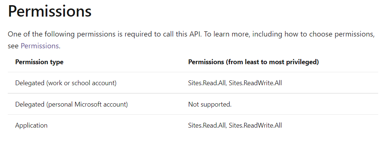
Task: Click the "Not supported." table cell
Action: click(210, 104)
